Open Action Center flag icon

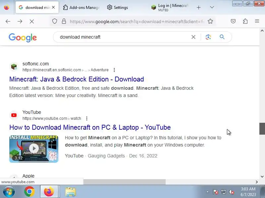click(216, 192)
